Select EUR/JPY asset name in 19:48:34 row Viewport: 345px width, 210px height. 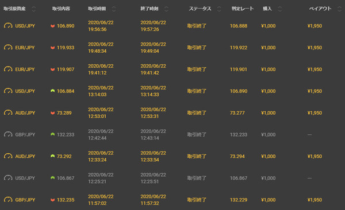point(25,48)
